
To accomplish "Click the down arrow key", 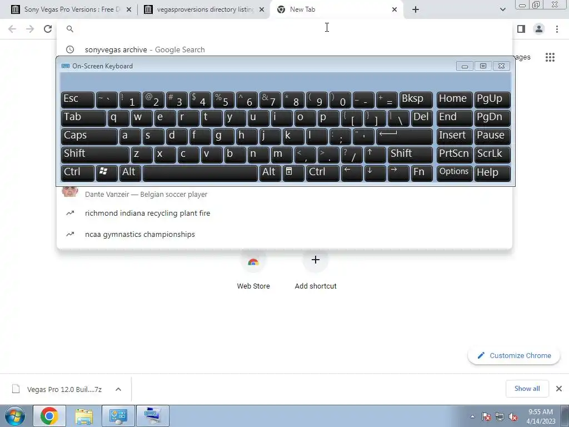I will [x=375, y=173].
